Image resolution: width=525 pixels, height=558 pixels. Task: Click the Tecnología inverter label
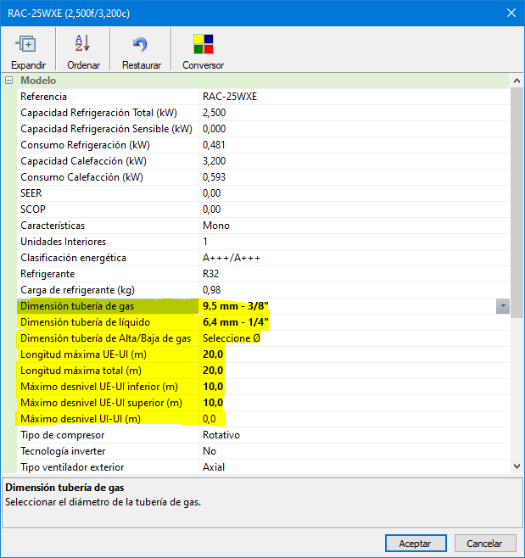coord(63,451)
